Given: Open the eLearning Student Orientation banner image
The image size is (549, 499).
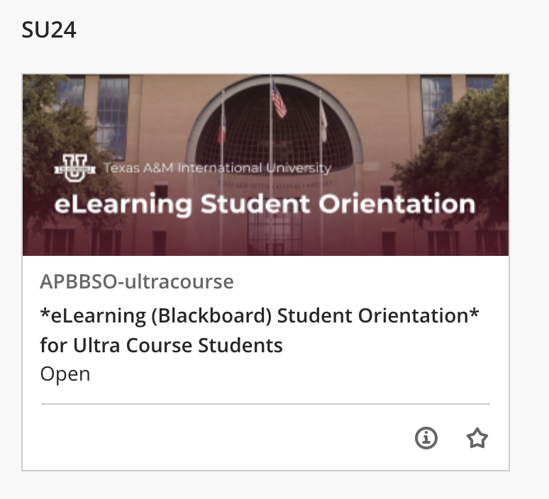Looking at the screenshot, I should 265,165.
